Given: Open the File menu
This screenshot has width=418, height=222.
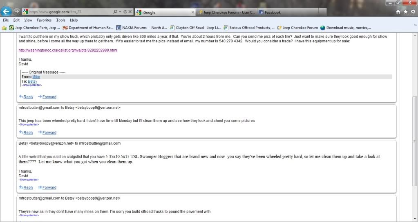Looking at the screenshot, I should coord(6,20).
